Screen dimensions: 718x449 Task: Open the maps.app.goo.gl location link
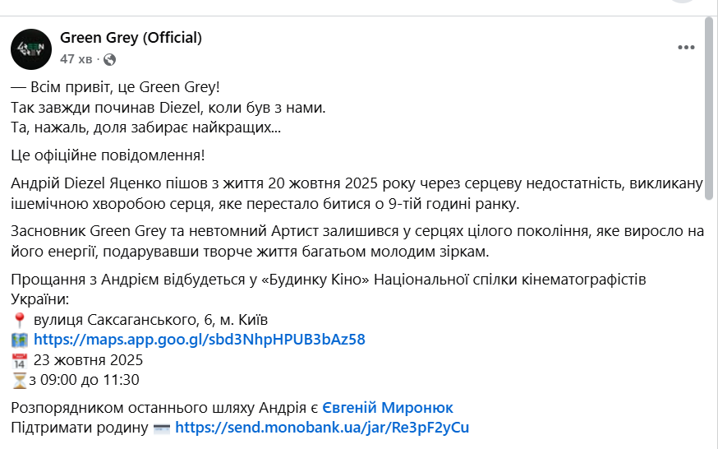[200, 339]
